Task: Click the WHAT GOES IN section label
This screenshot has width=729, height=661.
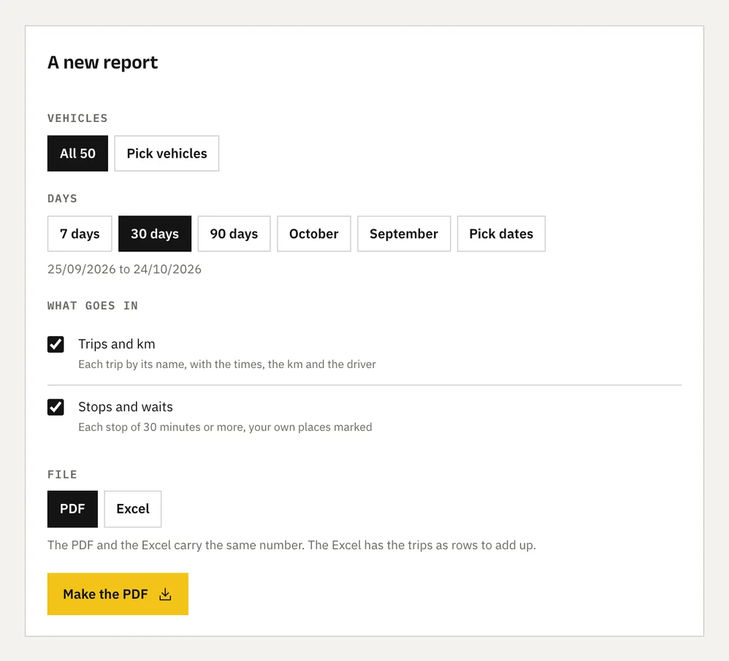Action: click(93, 305)
